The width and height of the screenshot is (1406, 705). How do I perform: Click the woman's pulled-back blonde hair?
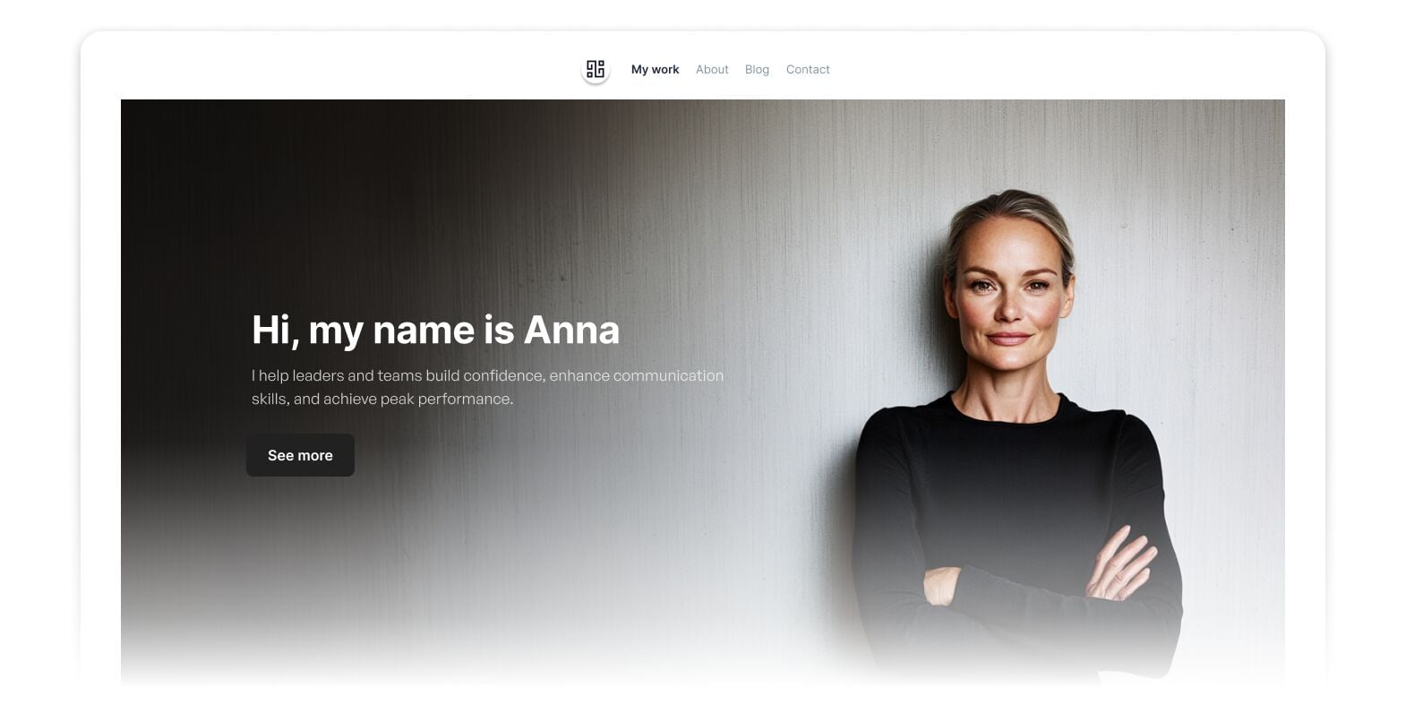[1010, 215]
